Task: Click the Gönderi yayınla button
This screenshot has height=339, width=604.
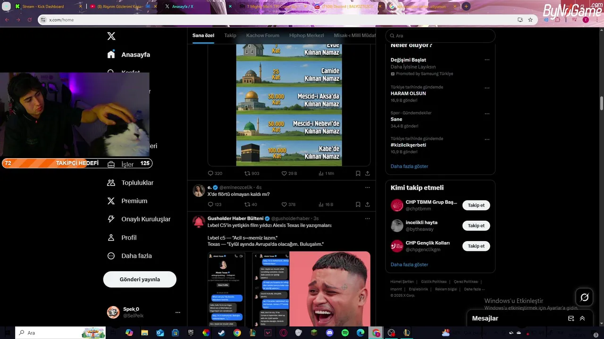Action: [140, 279]
